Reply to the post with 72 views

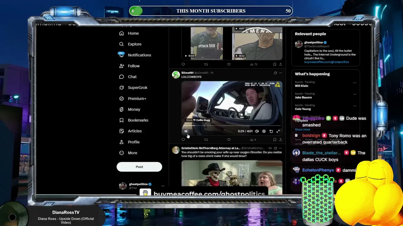[183, 64]
